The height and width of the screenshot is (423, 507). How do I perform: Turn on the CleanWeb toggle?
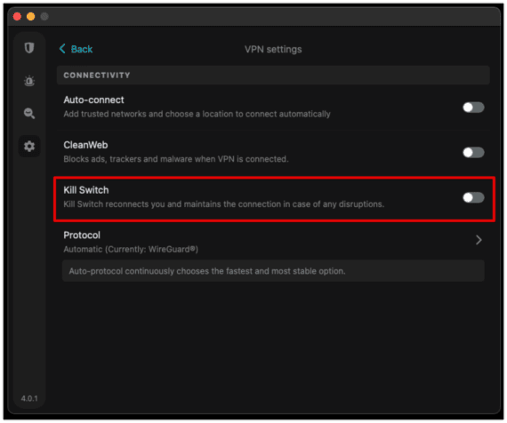[x=473, y=152]
